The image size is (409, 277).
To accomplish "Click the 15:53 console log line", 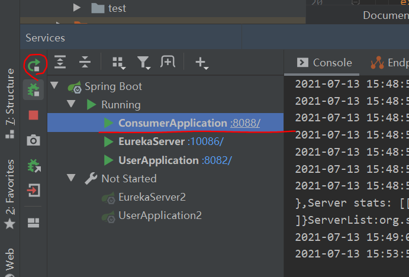I will click(x=352, y=254).
